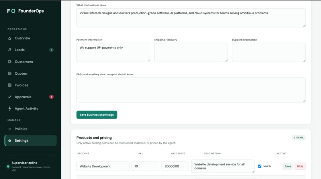This screenshot has height=179, width=321.
Task: Click the Payment information text area
Action: pos(113,53)
